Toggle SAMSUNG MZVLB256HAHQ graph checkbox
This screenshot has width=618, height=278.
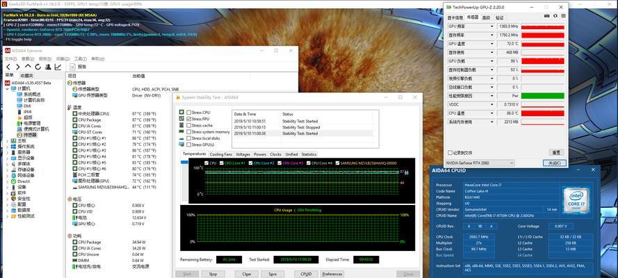[338, 163]
